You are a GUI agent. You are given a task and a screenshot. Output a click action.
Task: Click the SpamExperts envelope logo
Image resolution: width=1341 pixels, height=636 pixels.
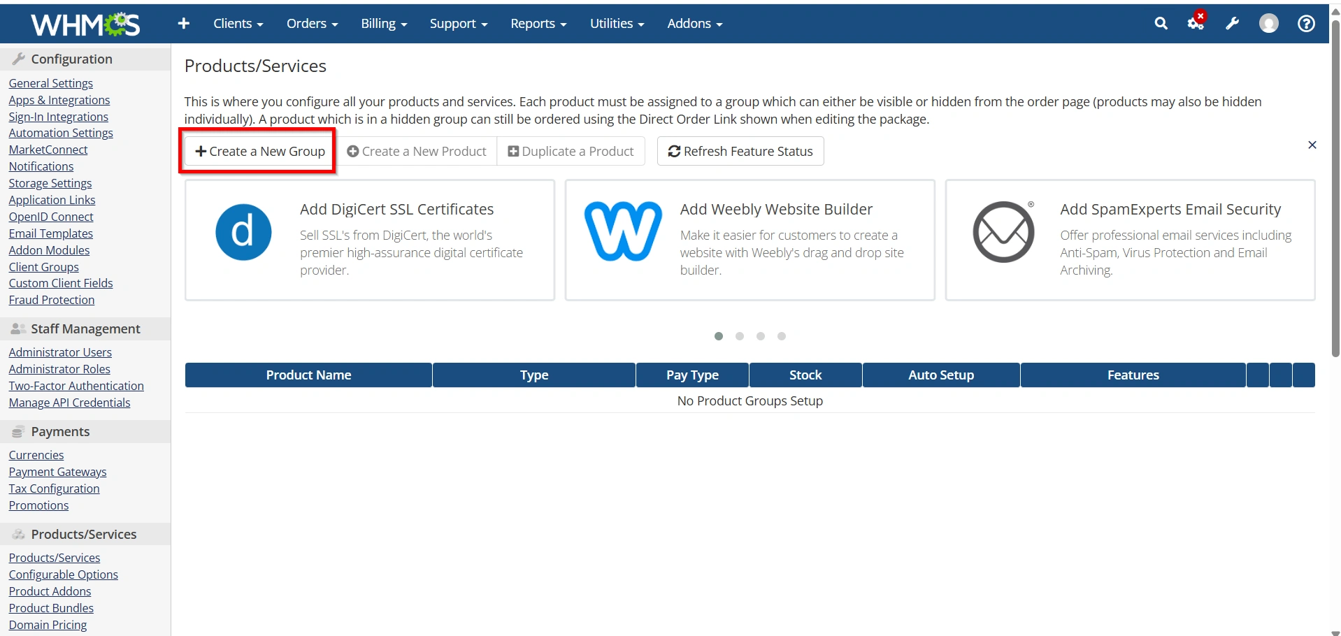(x=1003, y=232)
